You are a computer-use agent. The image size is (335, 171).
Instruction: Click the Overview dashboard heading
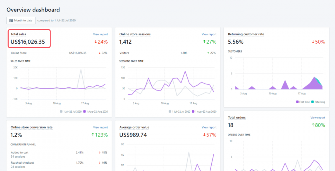33,10
